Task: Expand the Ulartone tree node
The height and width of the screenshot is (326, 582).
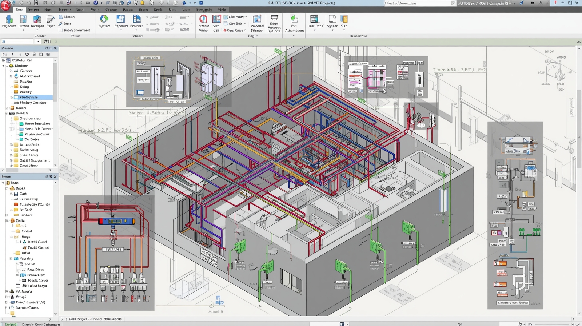Action: pyautogui.click(x=3, y=66)
